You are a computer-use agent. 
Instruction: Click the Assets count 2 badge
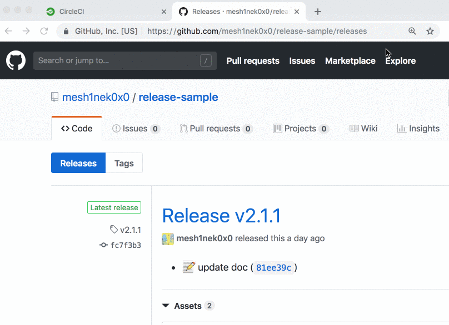[209, 306]
